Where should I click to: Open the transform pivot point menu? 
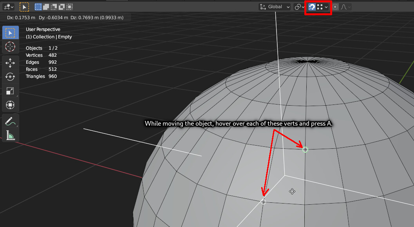pyautogui.click(x=298, y=7)
